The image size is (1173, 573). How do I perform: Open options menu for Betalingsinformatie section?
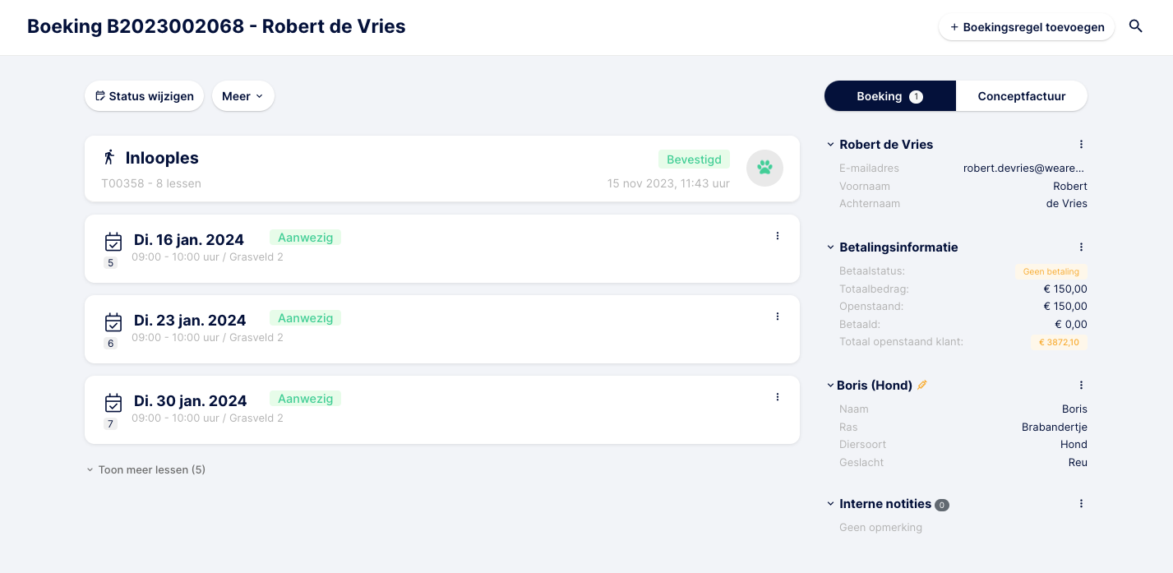point(1081,247)
